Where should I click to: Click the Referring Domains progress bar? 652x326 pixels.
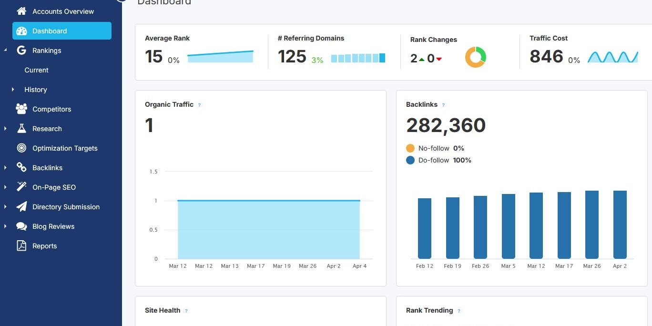point(358,58)
